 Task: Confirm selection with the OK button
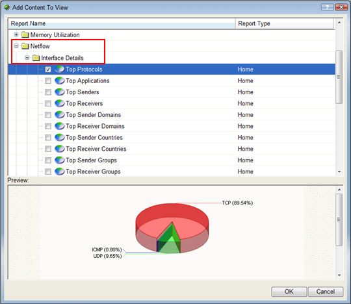tap(289, 292)
